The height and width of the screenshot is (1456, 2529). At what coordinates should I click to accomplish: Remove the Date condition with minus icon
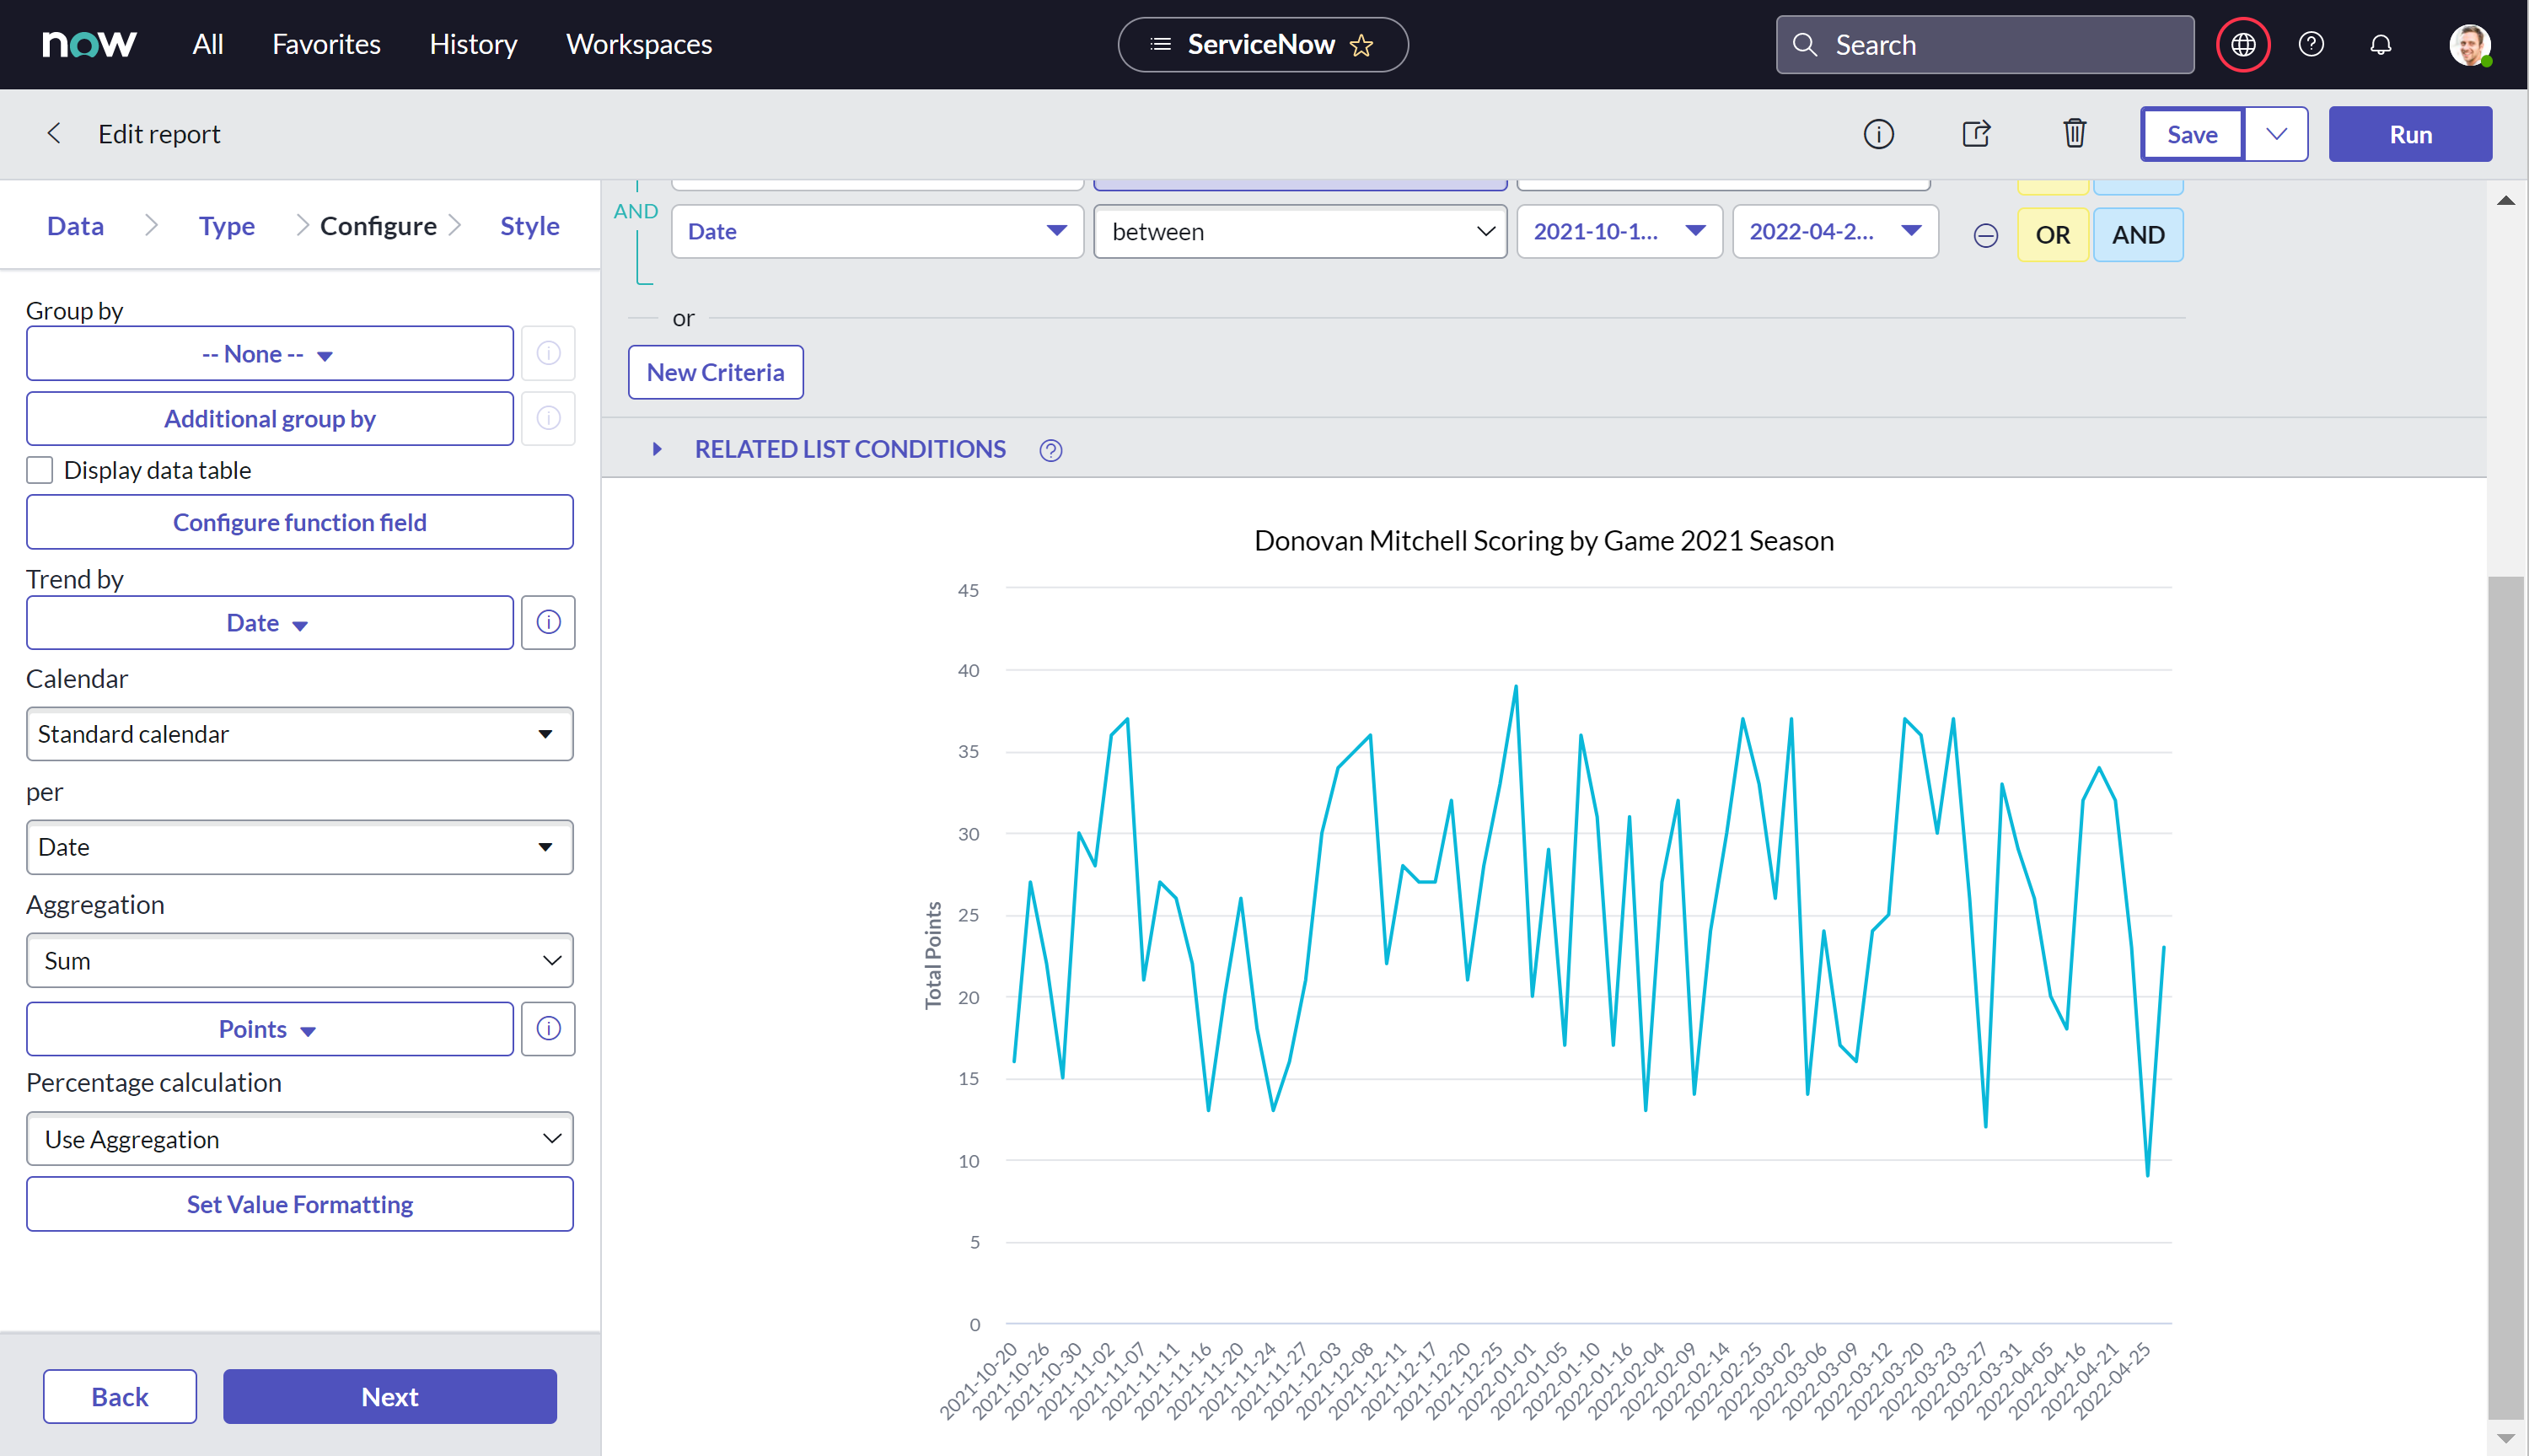pos(1985,235)
